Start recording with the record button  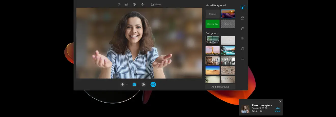pyautogui.click(x=144, y=84)
